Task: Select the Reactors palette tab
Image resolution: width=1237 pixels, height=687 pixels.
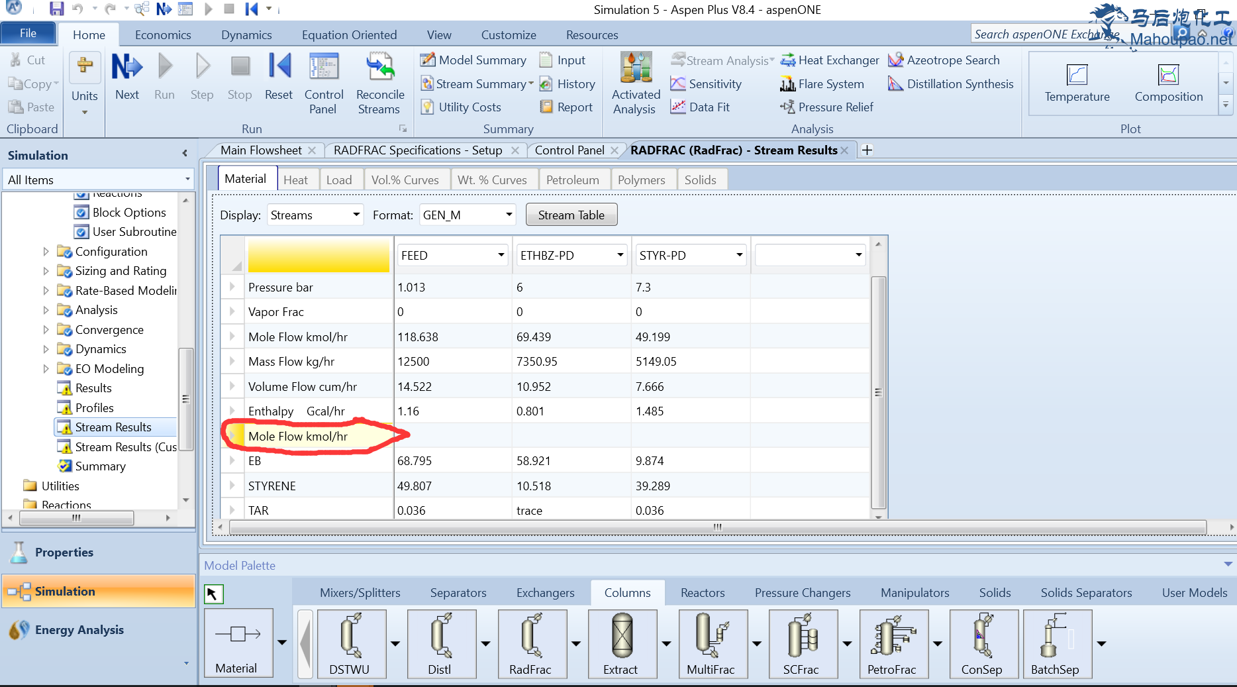Action: point(703,593)
